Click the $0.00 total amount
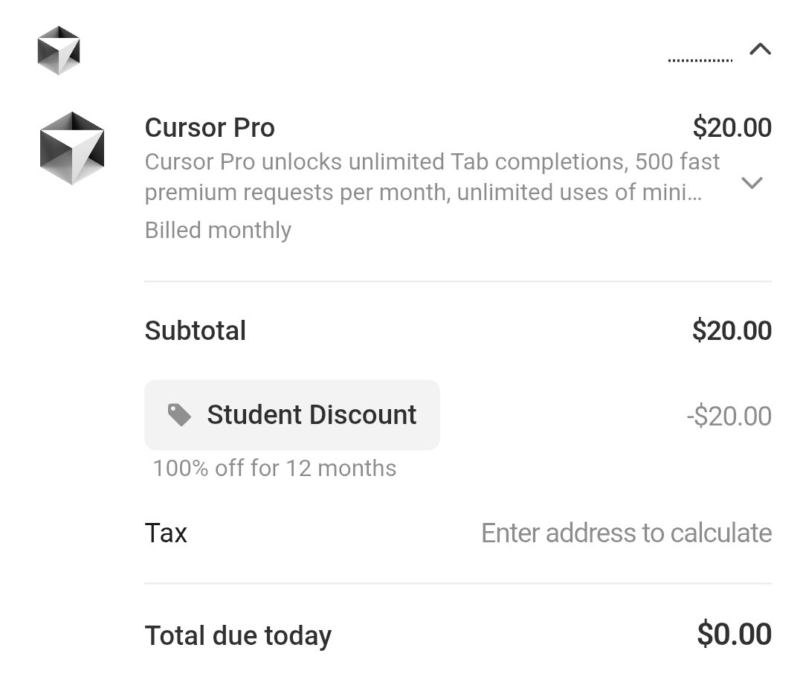 pyautogui.click(x=734, y=634)
